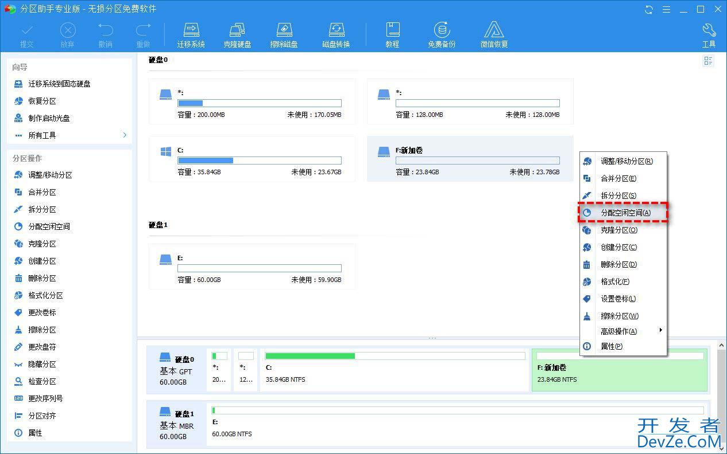Viewport: 727px width, 454px height.
Task: Choose 格式化(F) in the context menu
Action: pyautogui.click(x=623, y=281)
